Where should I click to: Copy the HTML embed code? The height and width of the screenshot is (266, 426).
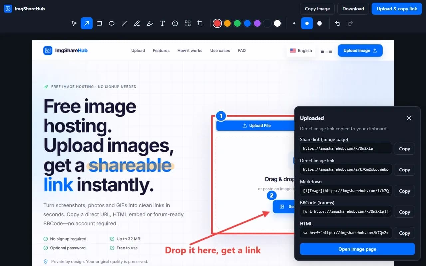pos(404,233)
